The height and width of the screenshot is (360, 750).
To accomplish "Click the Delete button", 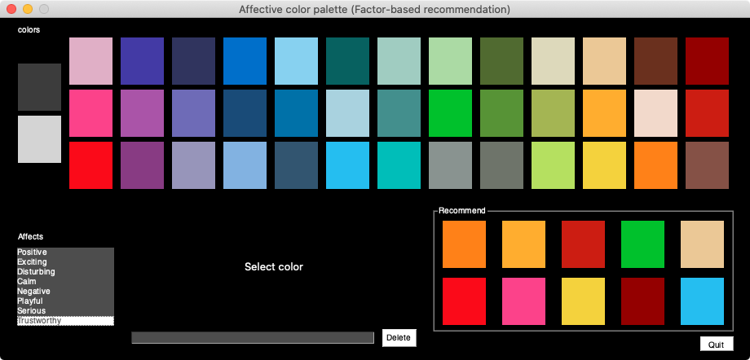I will 399,337.
